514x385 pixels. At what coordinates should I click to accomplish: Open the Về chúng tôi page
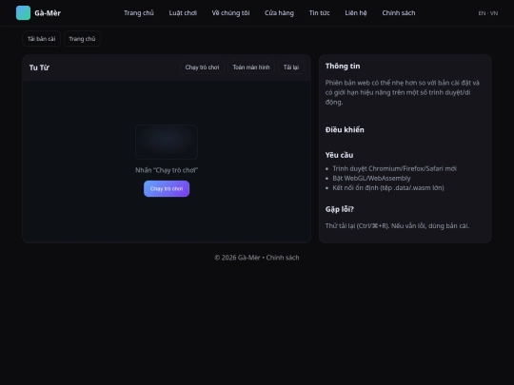(x=230, y=13)
